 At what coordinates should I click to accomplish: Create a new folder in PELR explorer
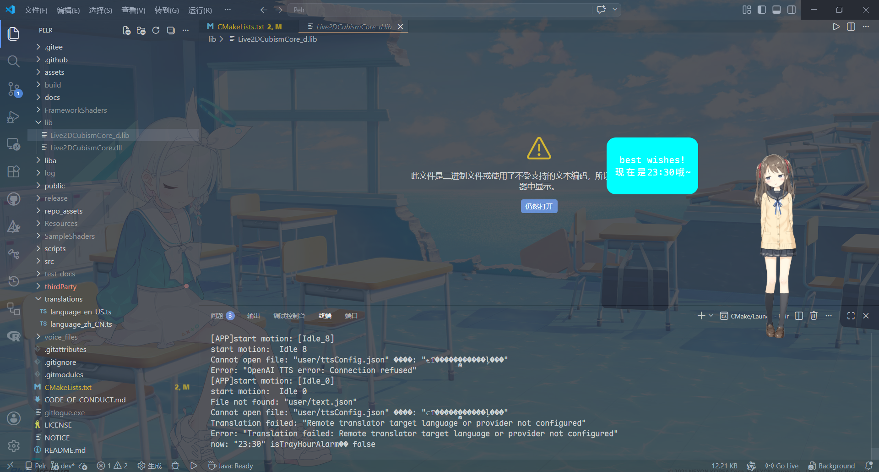click(x=141, y=30)
